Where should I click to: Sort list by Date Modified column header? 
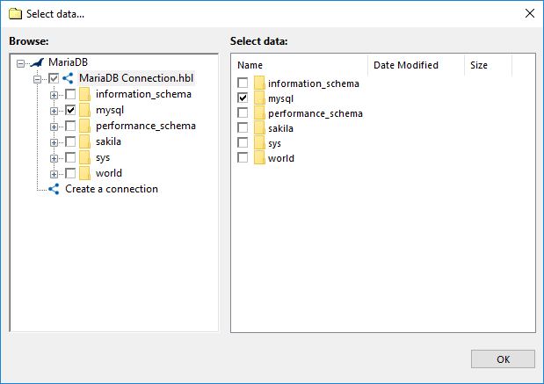(416, 65)
